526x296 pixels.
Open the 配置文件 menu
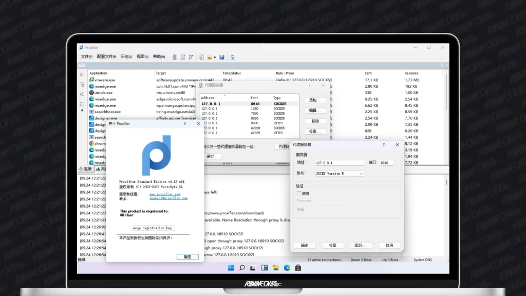pyautogui.click(x=106, y=57)
